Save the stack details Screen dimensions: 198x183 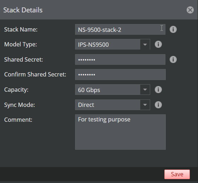pos(177,174)
